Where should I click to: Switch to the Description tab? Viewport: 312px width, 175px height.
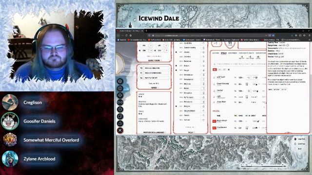click(x=261, y=53)
